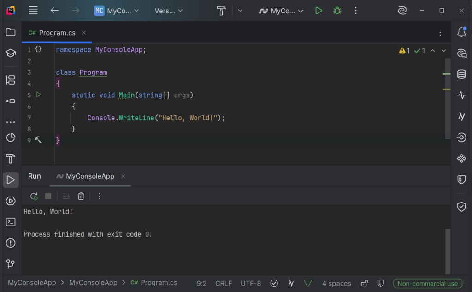This screenshot has height=292, width=472.
Task: Click the CRLF line separator indicator
Action: pos(224,283)
